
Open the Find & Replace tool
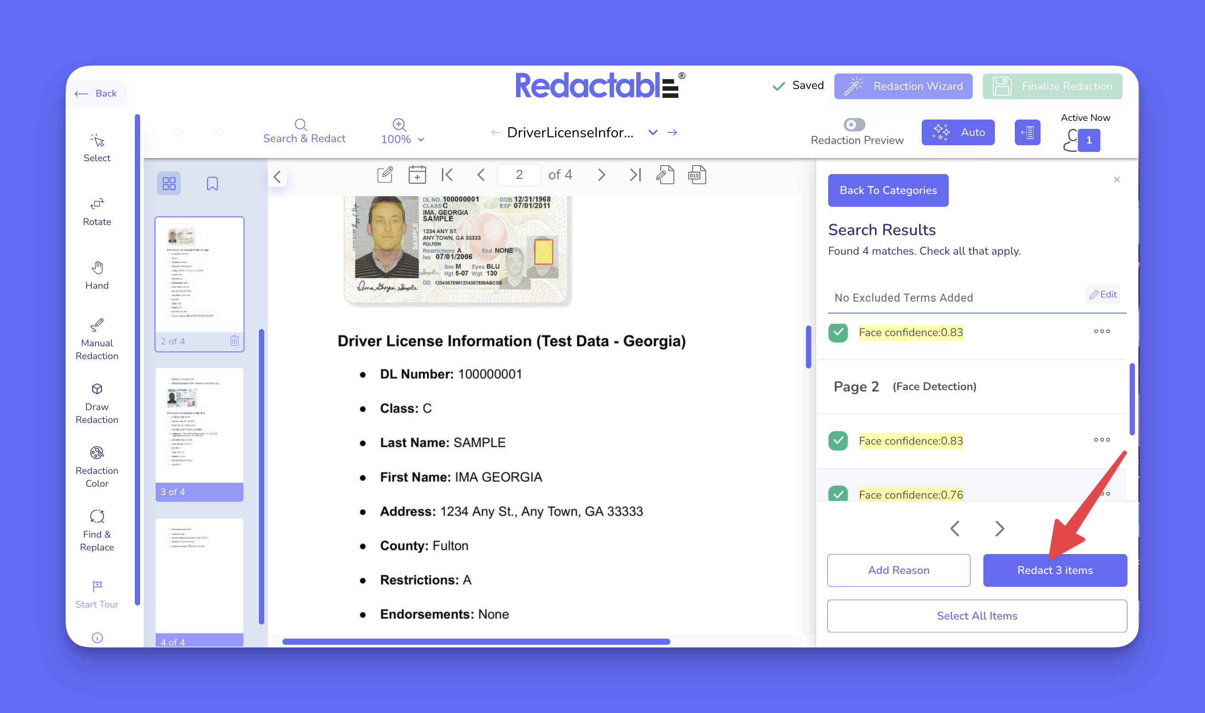(x=97, y=530)
